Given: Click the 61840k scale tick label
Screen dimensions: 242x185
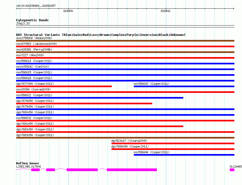Looking at the screenshot, I should (x=68, y=11).
